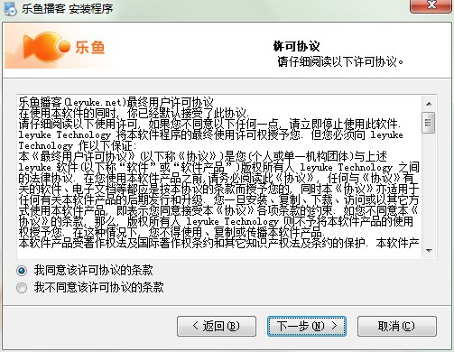Close the installer window
The height and width of the screenshot is (352, 454).
pyautogui.click(x=431, y=5)
